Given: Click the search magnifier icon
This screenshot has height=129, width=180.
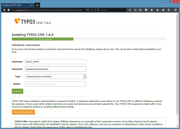Looking at the screenshot, I should (98, 10).
